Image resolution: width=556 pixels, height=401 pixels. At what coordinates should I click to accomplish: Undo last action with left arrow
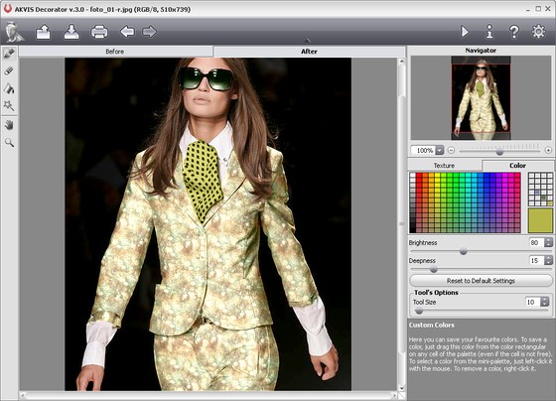tap(127, 32)
